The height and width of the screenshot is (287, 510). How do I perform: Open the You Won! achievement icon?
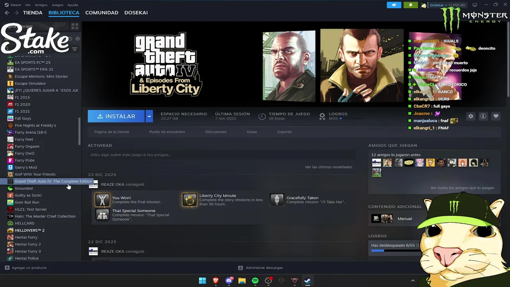point(102,200)
